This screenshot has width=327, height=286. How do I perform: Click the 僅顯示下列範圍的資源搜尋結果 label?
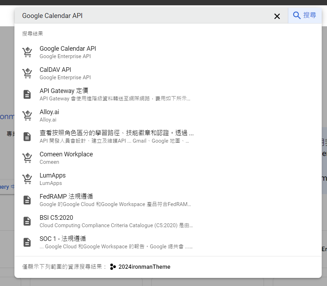(x=64, y=267)
